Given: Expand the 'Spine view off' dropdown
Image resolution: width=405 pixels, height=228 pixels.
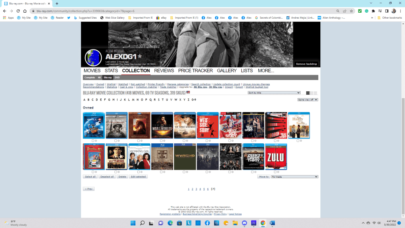Looking at the screenshot, I should [x=308, y=100].
